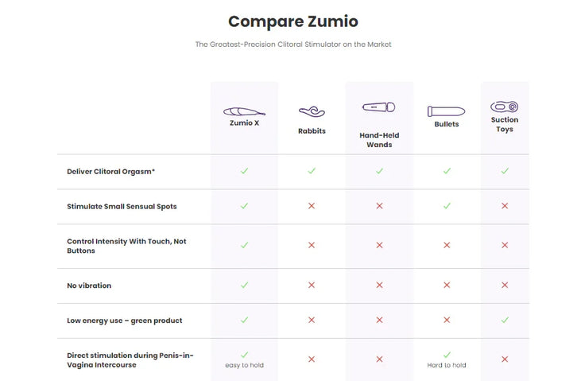Click the Low energy use row label
581x381 pixels.
coord(125,321)
